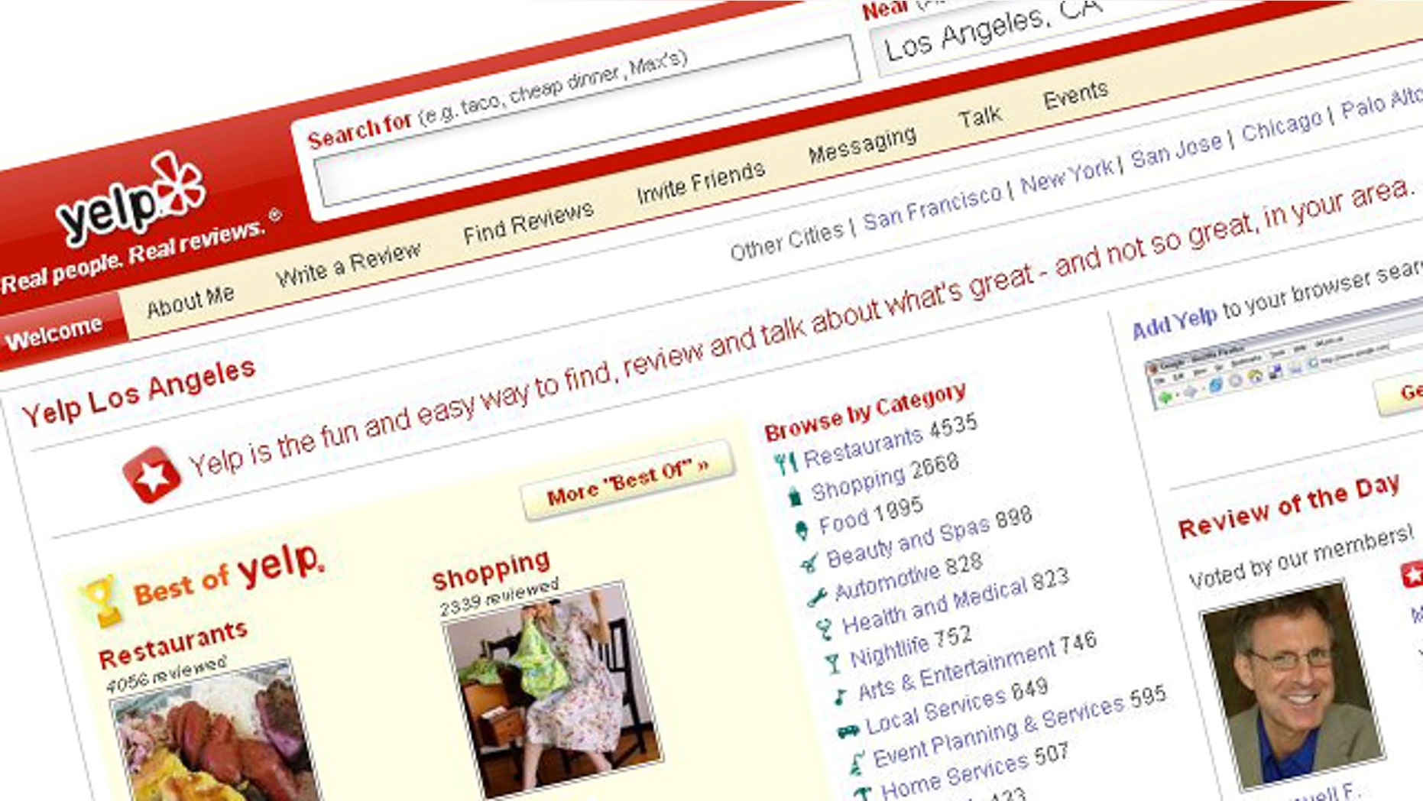Click the Restaurants fork and knife icon
The height and width of the screenshot is (801, 1423).
(785, 462)
